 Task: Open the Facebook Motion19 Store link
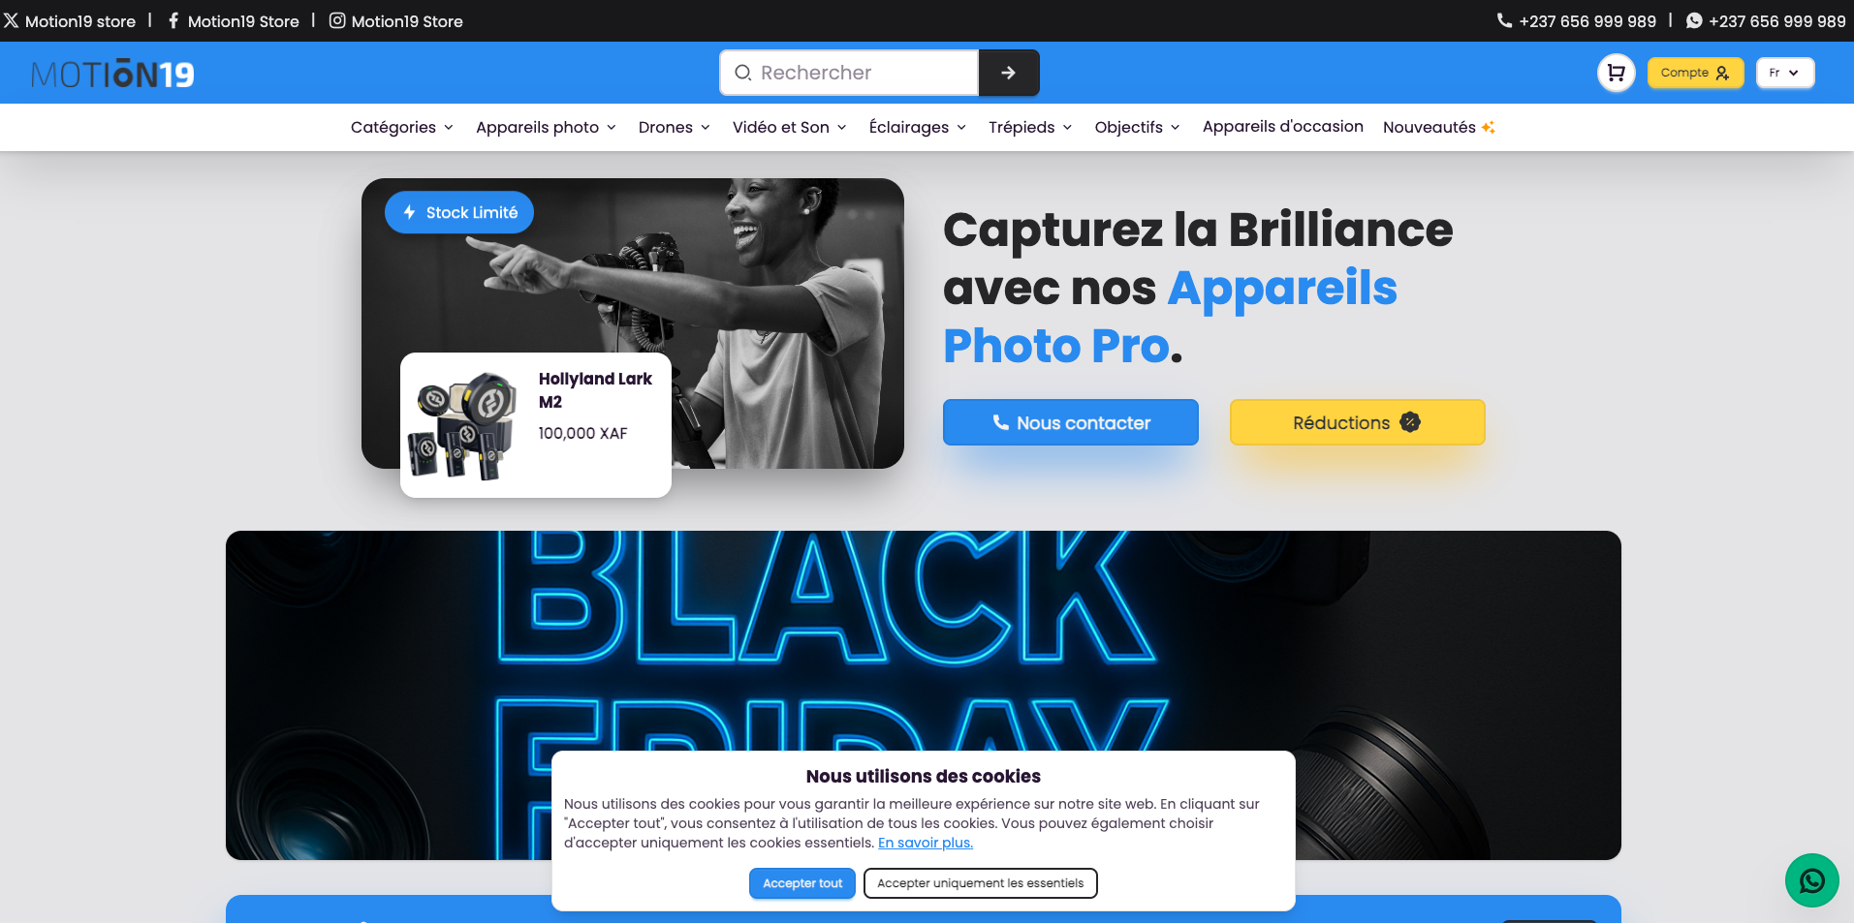[x=234, y=20]
